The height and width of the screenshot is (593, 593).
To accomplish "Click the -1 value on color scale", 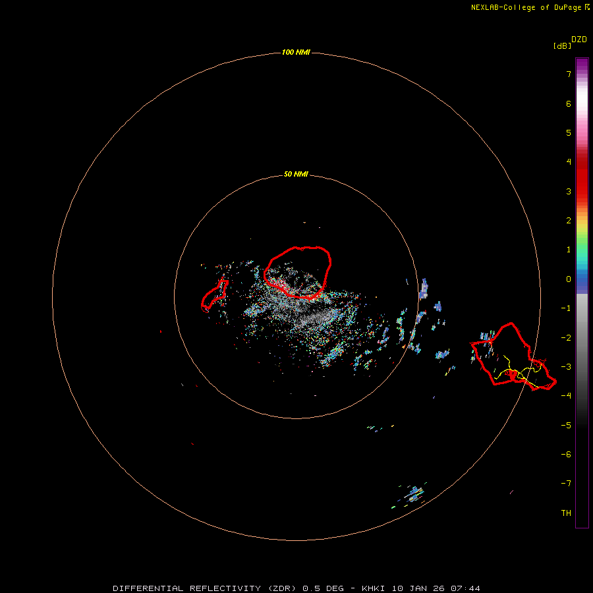I will (566, 308).
